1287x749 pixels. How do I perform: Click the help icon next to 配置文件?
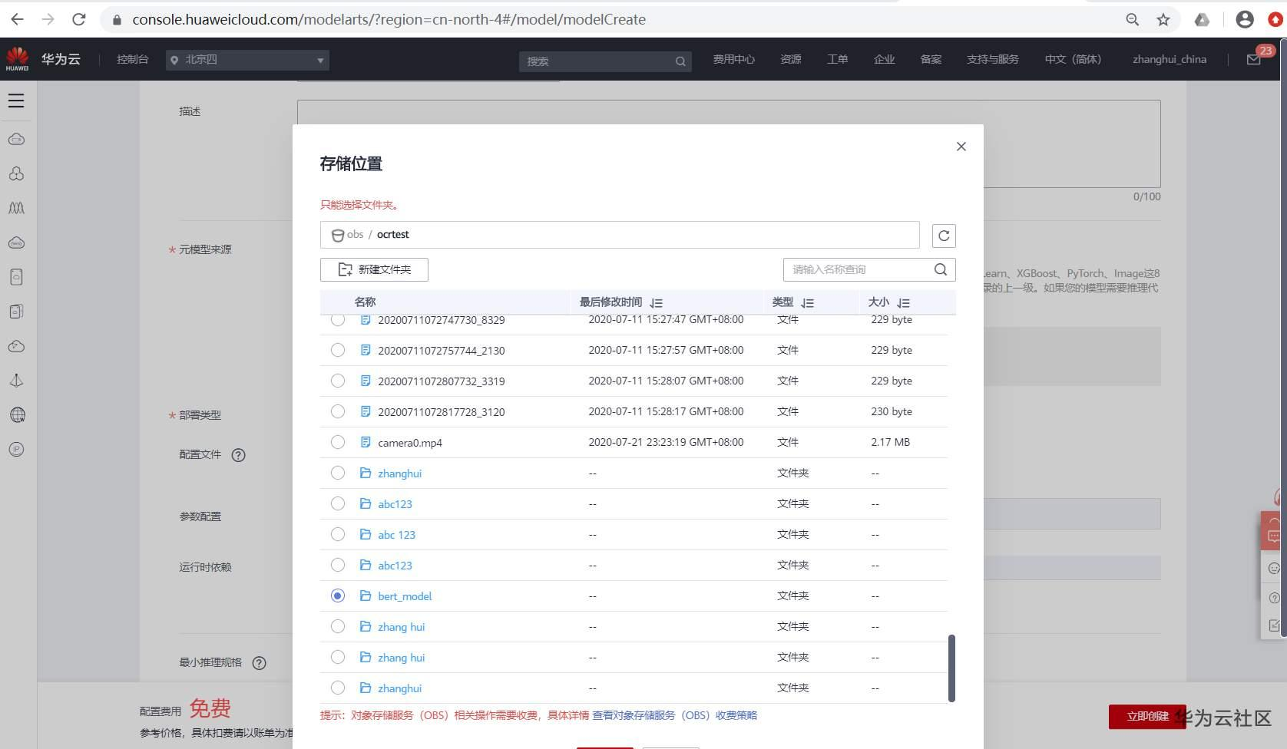click(x=239, y=455)
